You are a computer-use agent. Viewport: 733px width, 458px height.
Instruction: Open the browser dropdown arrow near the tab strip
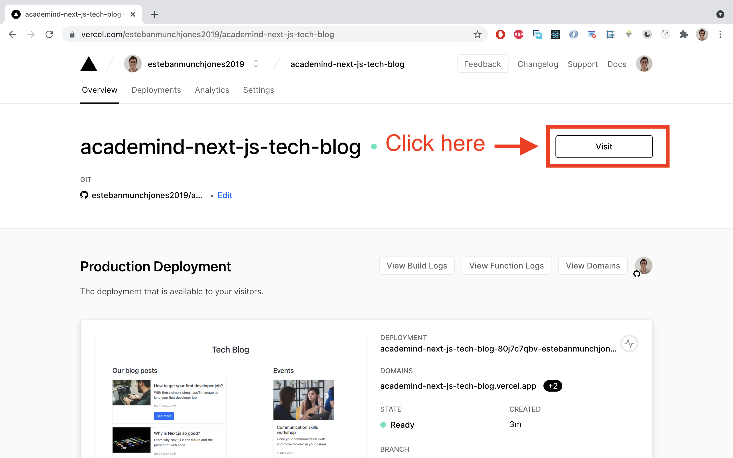pos(720,14)
